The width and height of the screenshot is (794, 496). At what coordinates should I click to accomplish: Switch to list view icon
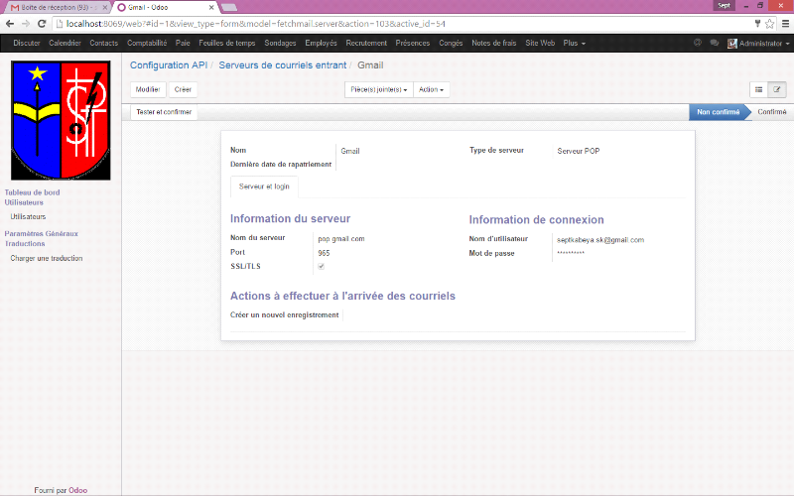pyautogui.click(x=759, y=89)
